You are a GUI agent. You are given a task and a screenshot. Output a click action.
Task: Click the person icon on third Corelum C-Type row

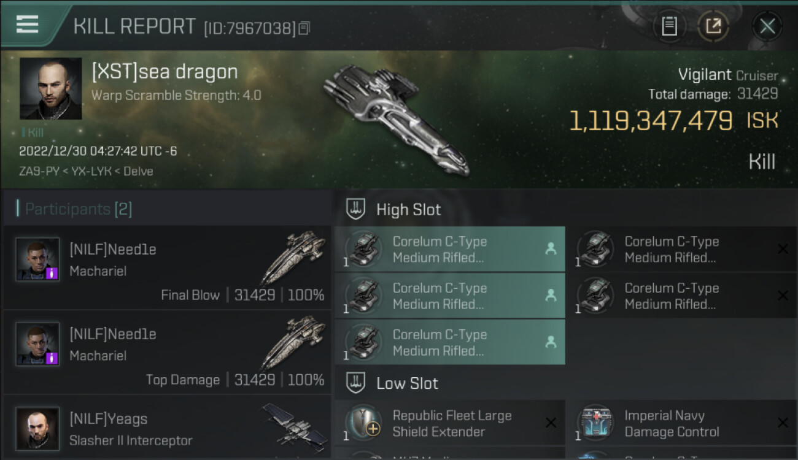(x=551, y=342)
